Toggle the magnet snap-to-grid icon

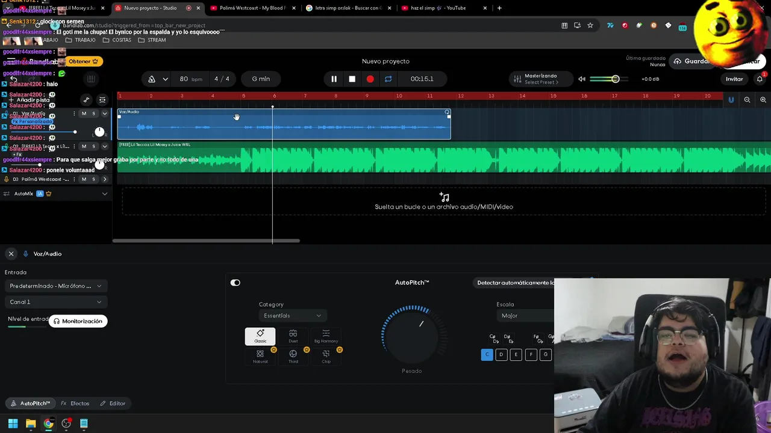coord(731,100)
